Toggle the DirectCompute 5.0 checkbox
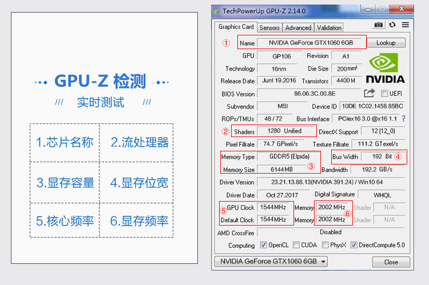The image size is (429, 285). pos(353,245)
